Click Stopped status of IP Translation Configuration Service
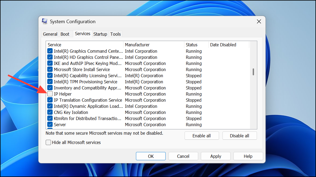316x177 pixels. click(x=193, y=100)
